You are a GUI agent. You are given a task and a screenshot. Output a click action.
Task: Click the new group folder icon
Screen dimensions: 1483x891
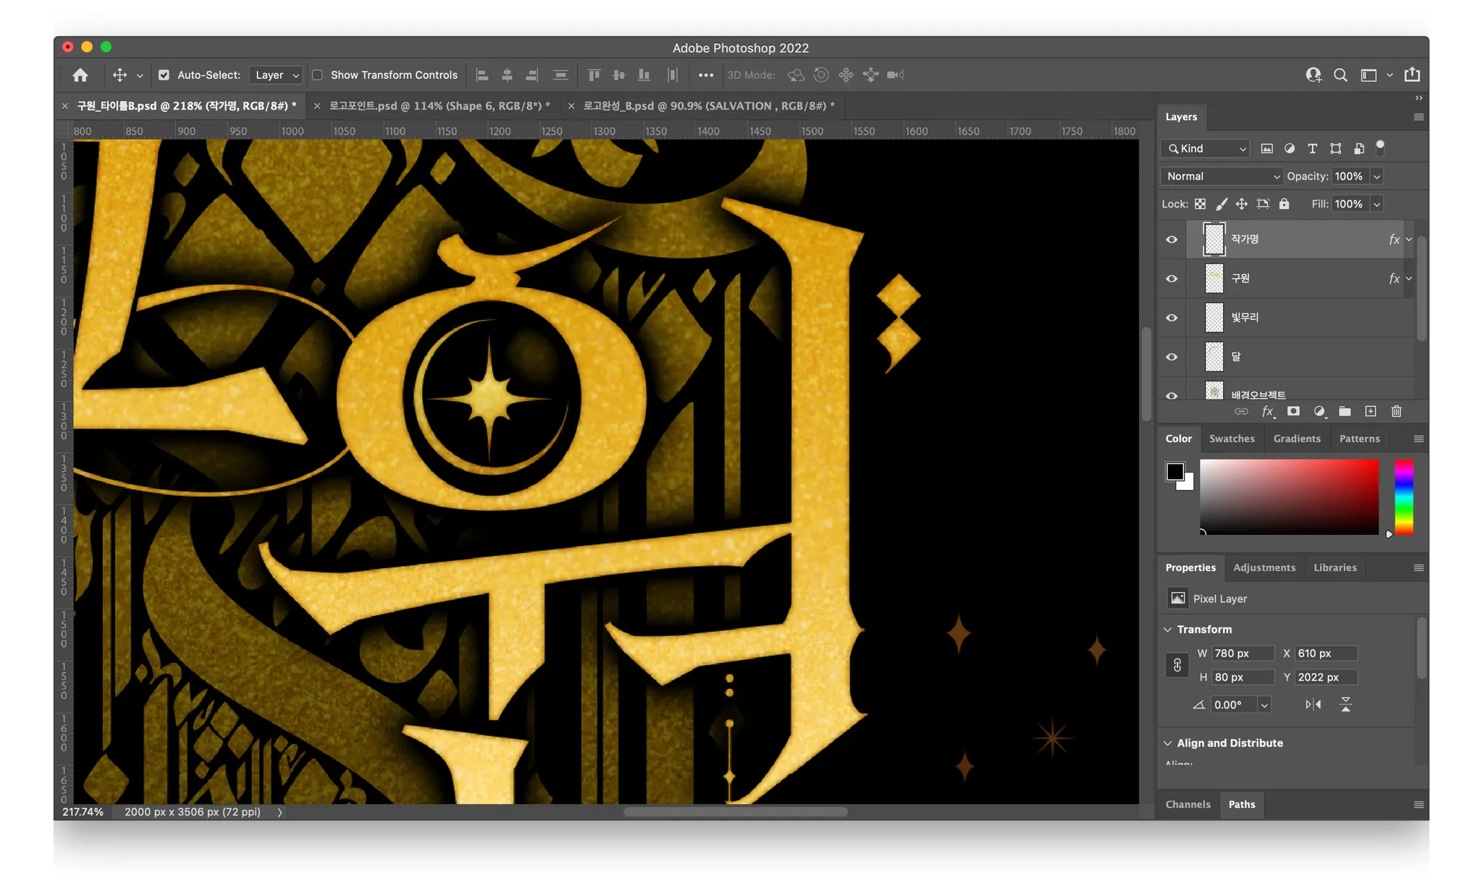pyautogui.click(x=1345, y=411)
